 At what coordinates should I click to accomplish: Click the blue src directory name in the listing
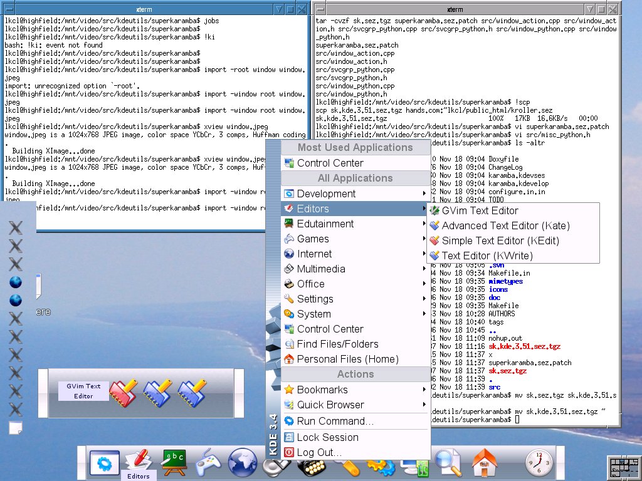495,387
